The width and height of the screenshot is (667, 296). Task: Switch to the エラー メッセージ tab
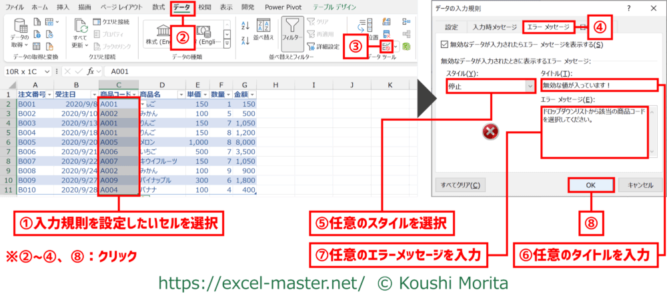(x=547, y=27)
